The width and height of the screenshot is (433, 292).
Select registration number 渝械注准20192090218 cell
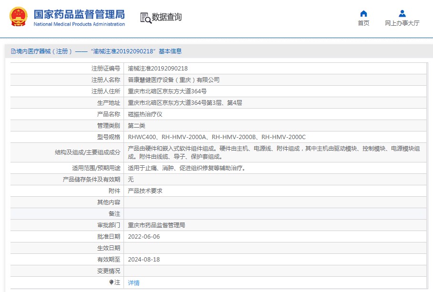tap(158, 69)
